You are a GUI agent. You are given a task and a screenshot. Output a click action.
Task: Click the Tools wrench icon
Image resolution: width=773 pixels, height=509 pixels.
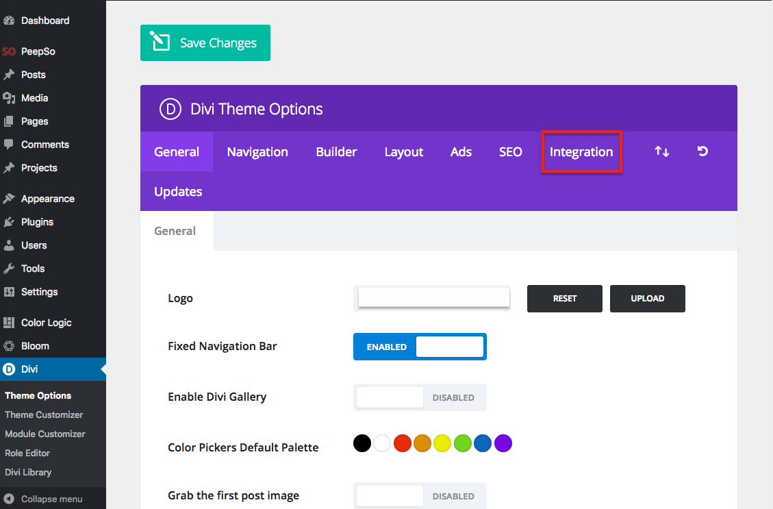[9, 269]
